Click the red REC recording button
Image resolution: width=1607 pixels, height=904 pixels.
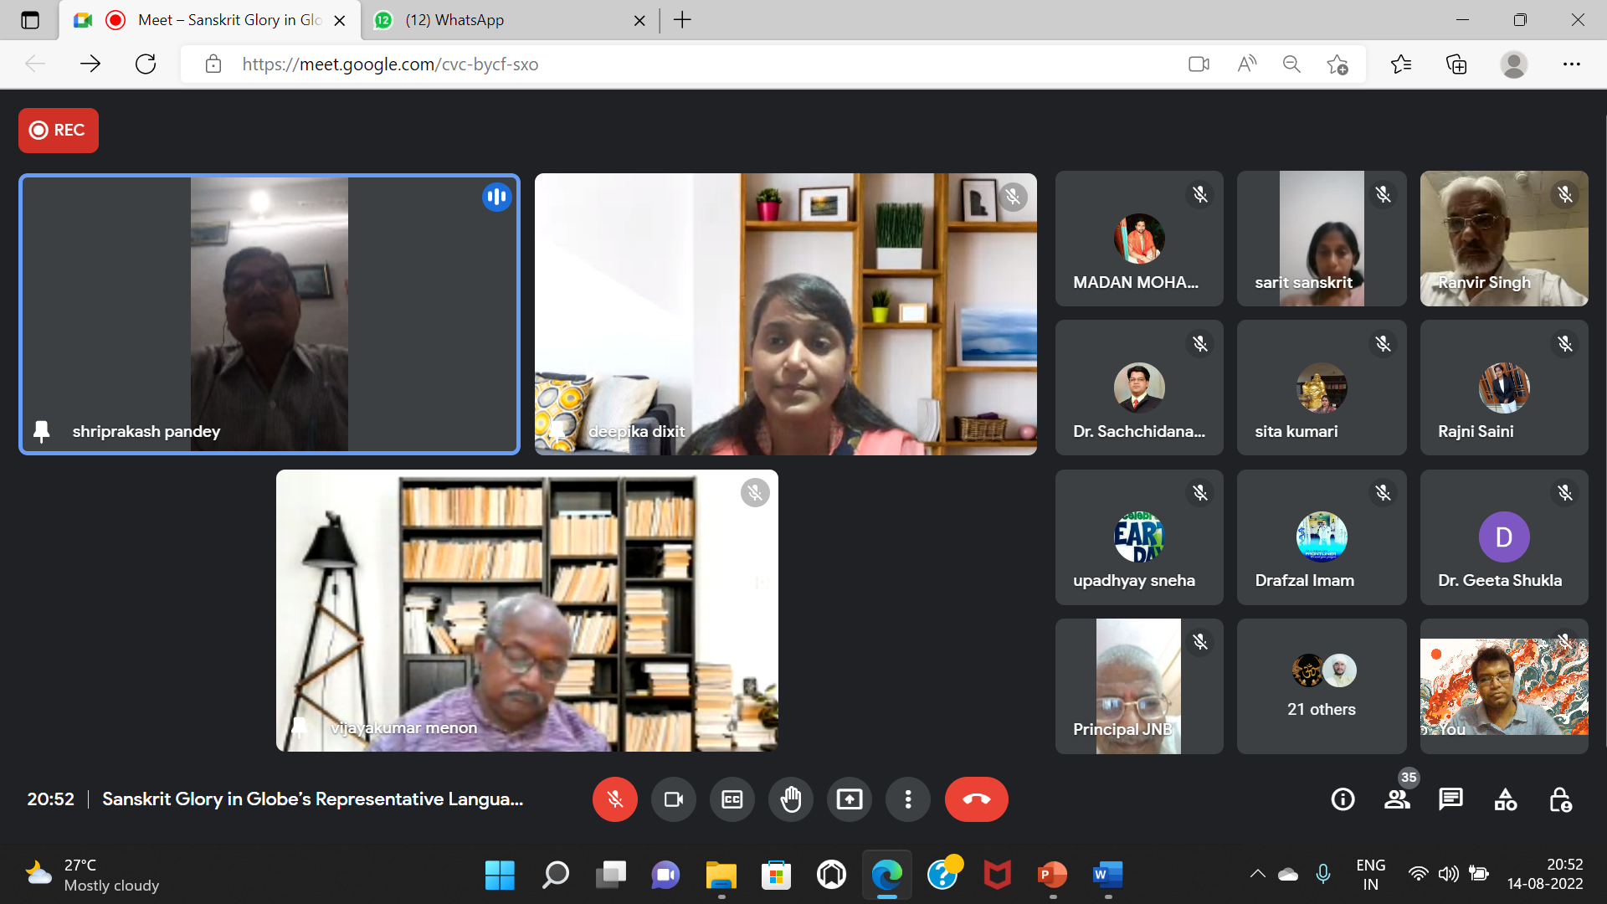pos(58,130)
